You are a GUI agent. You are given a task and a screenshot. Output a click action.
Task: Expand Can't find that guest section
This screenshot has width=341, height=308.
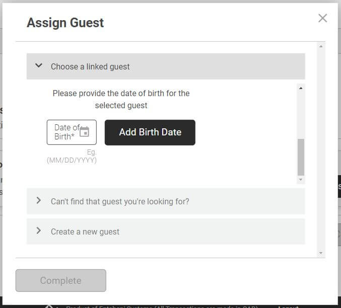pyautogui.click(x=166, y=201)
